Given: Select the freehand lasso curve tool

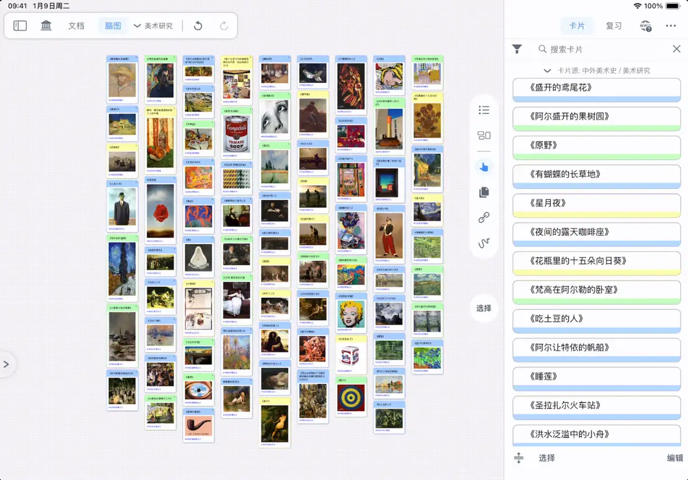Looking at the screenshot, I should (x=484, y=243).
